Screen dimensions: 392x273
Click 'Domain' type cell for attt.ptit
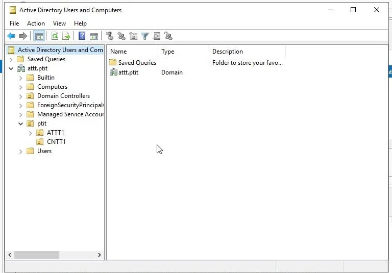pyautogui.click(x=171, y=72)
